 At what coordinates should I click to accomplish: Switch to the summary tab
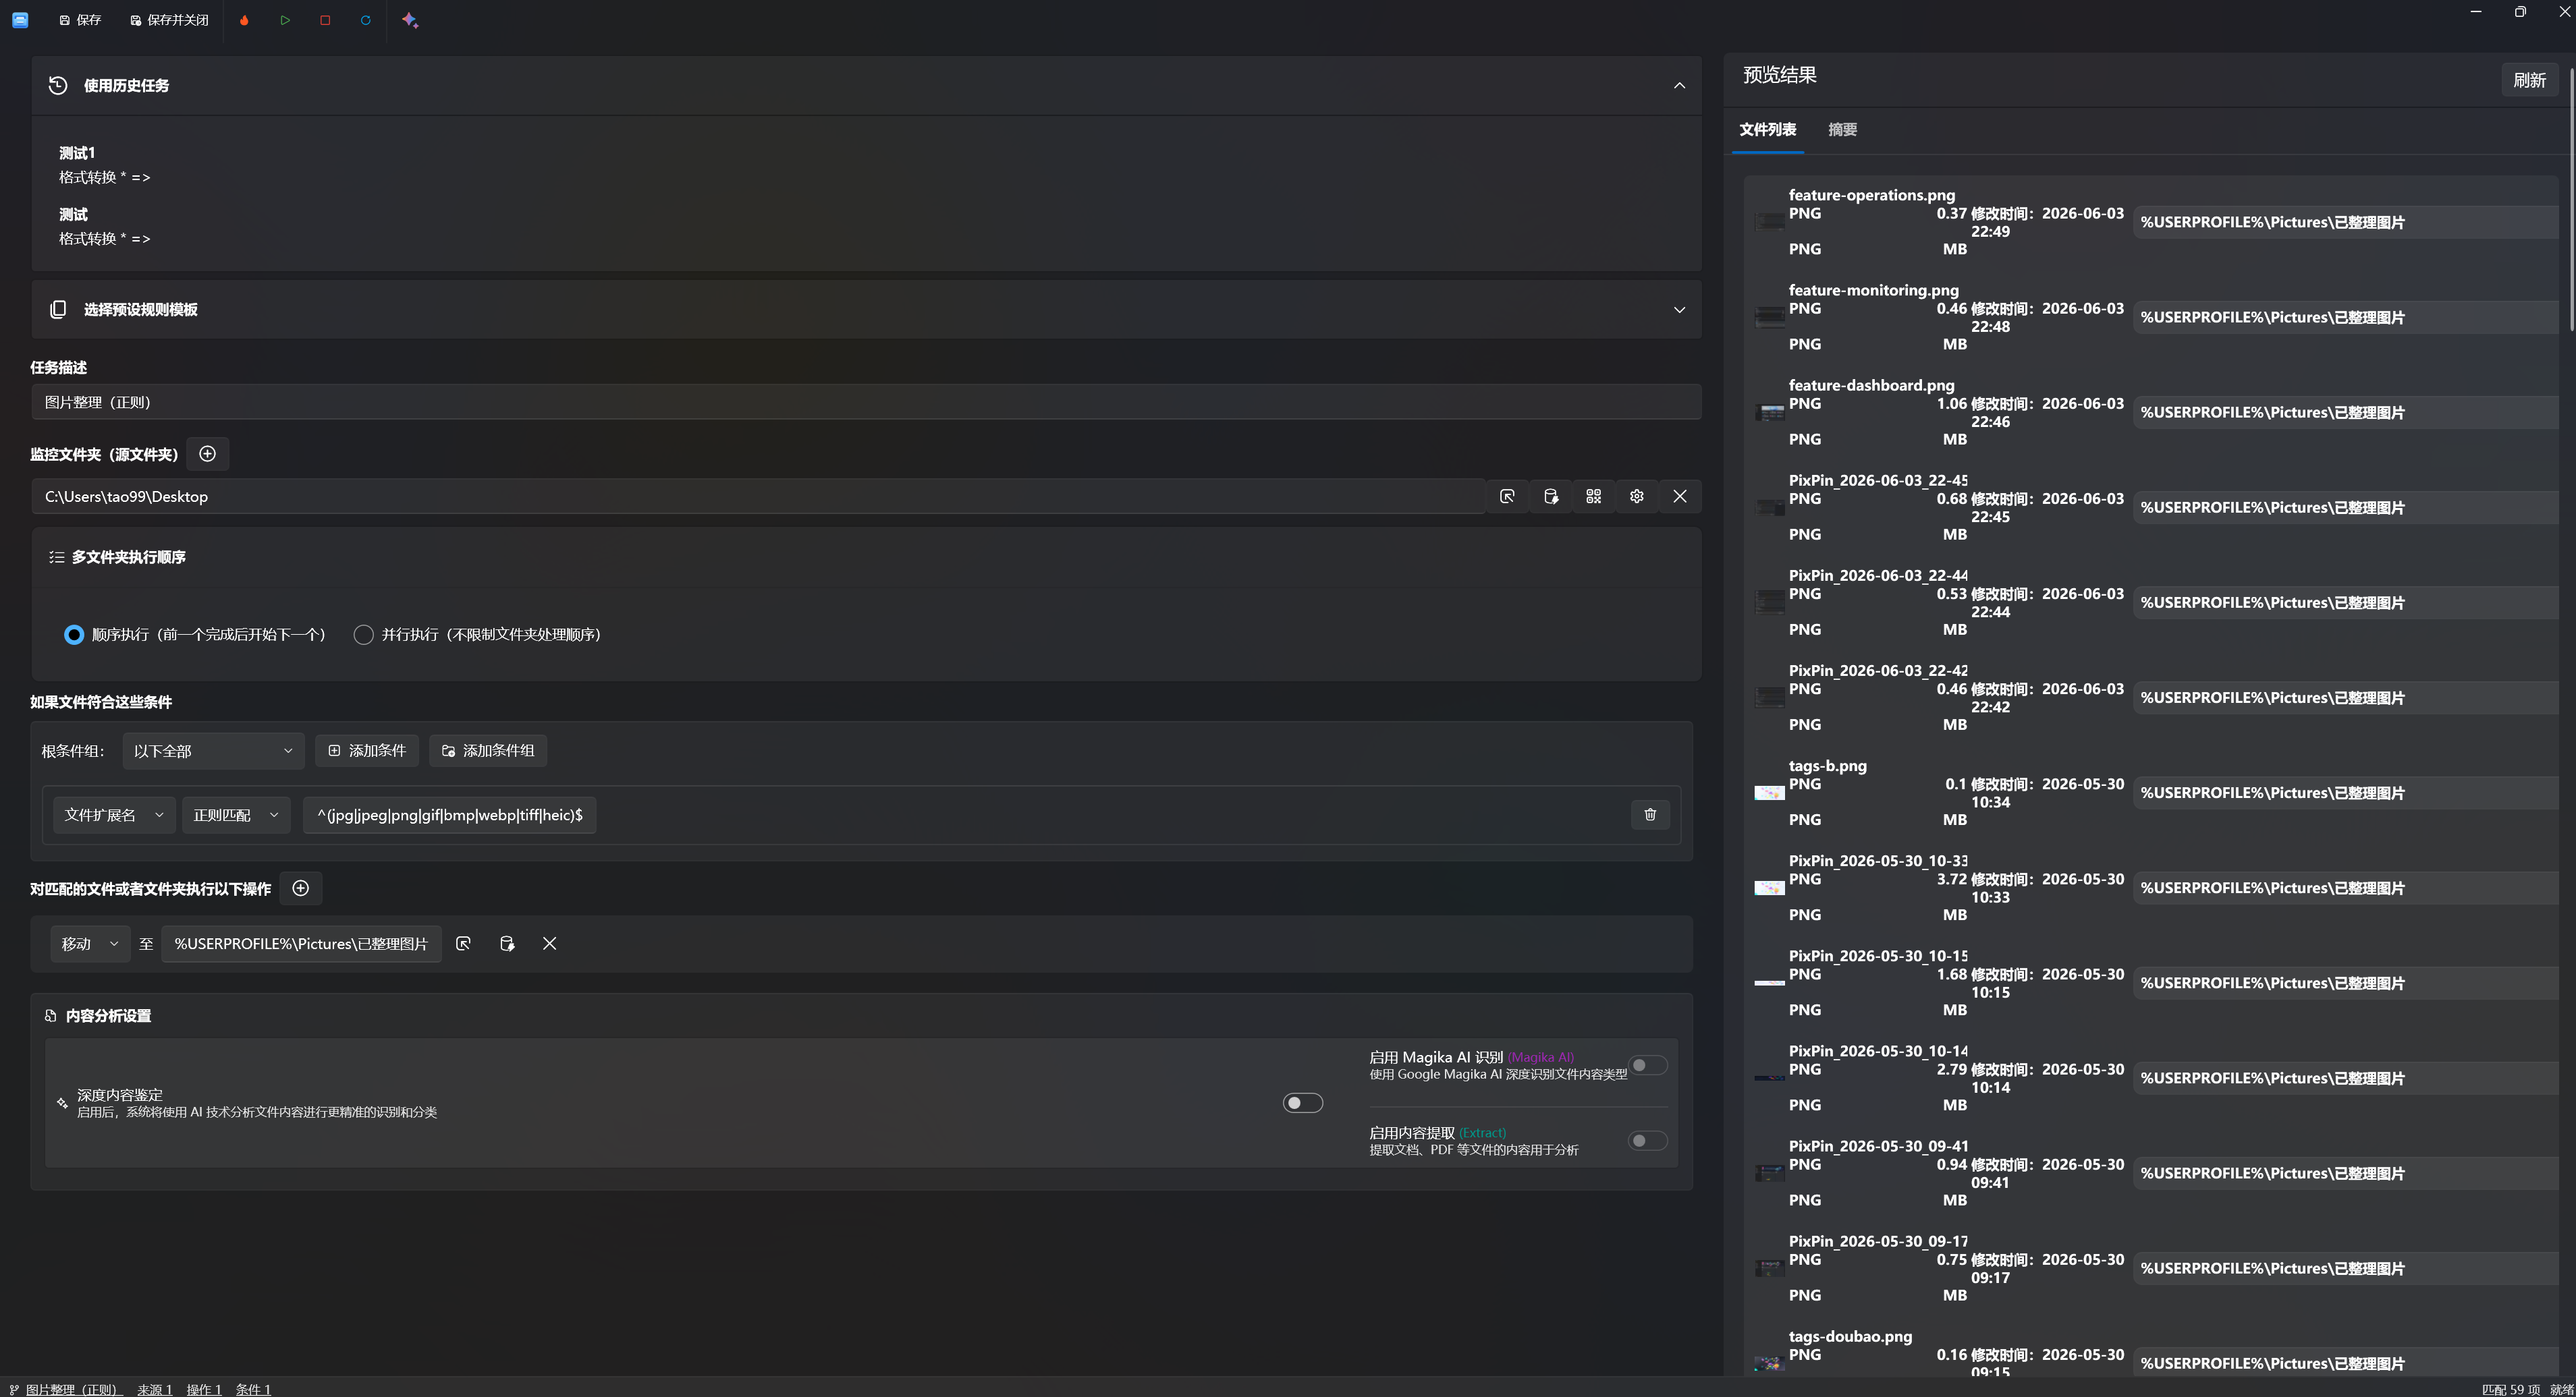click(1842, 130)
